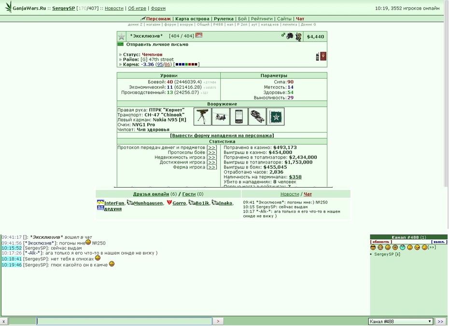This screenshot has height=326, width=449.
Task: Click the GanjaWars leaf logo
Action: 9,7
